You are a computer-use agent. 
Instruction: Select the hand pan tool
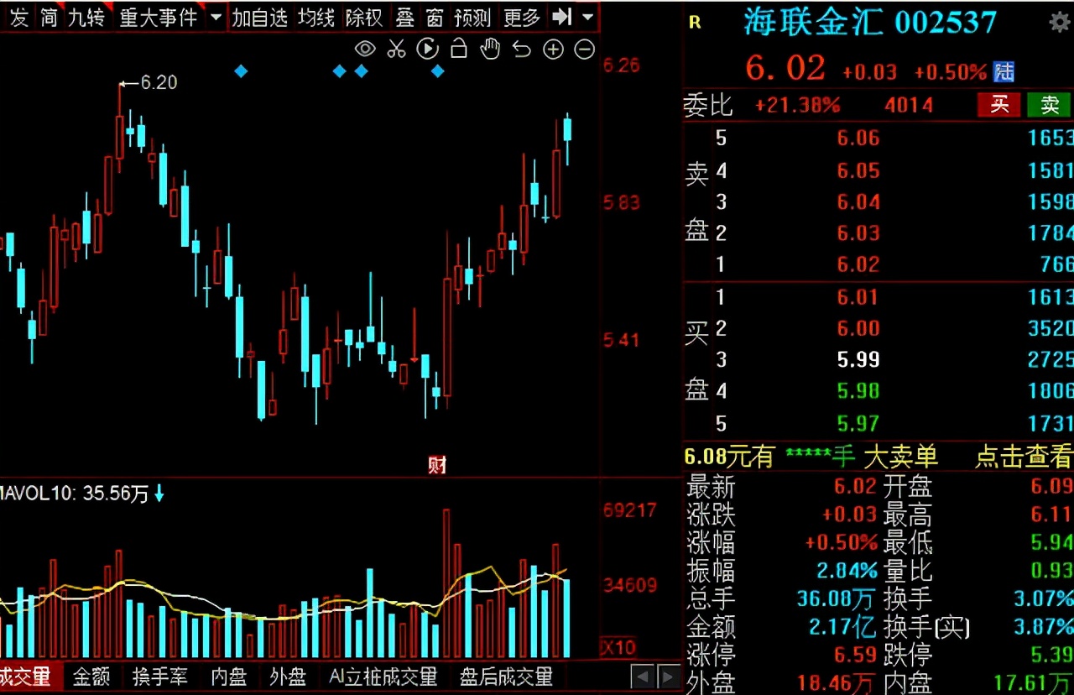pyautogui.click(x=490, y=50)
